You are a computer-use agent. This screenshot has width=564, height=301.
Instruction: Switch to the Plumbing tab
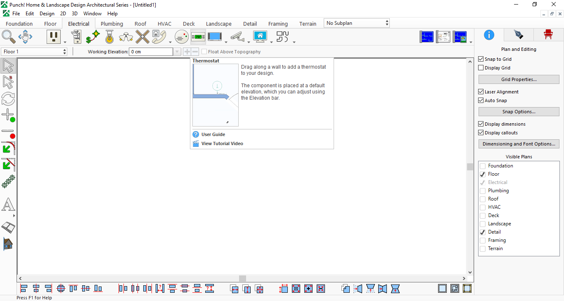112,24
